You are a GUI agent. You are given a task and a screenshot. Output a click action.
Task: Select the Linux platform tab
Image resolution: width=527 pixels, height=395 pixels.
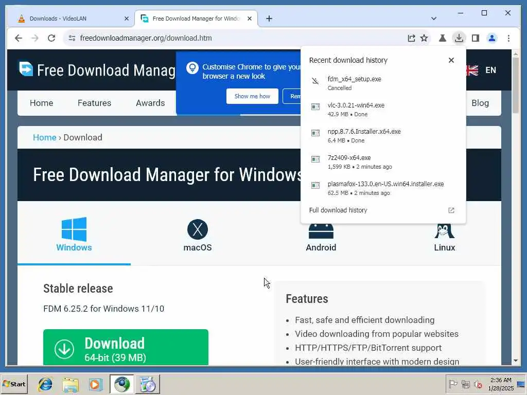(x=444, y=238)
